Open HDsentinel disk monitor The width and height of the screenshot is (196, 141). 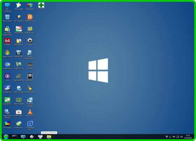coord(19,30)
